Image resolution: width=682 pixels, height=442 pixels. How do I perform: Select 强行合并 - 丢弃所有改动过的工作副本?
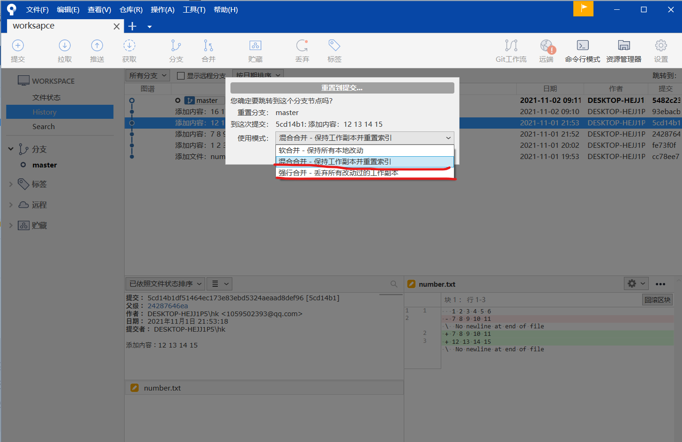click(365, 173)
